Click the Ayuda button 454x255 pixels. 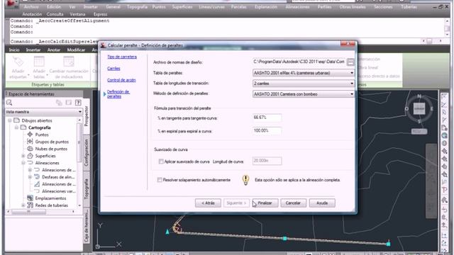click(322, 203)
